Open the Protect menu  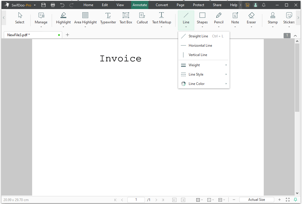point(198,5)
